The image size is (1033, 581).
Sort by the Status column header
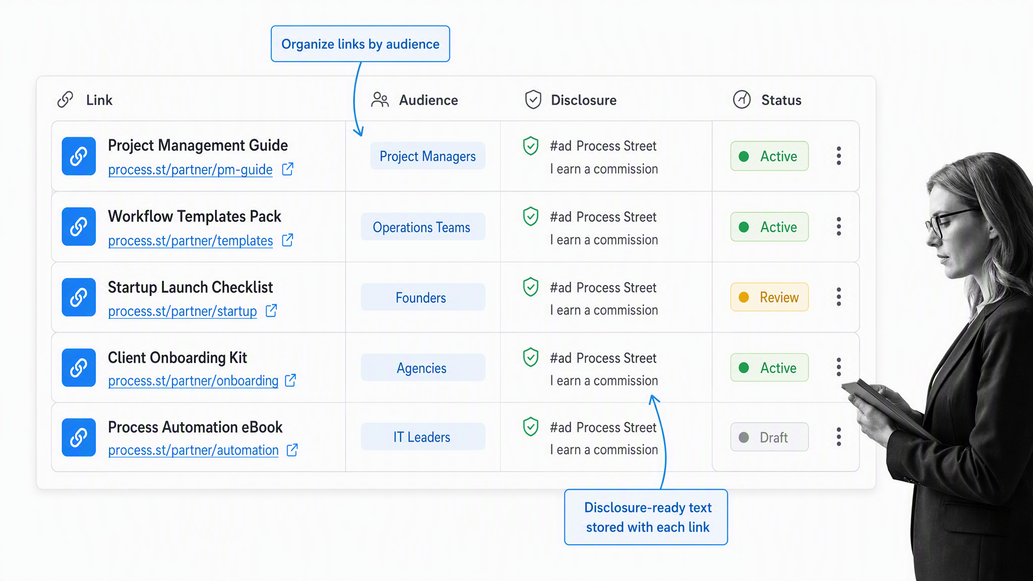point(781,100)
